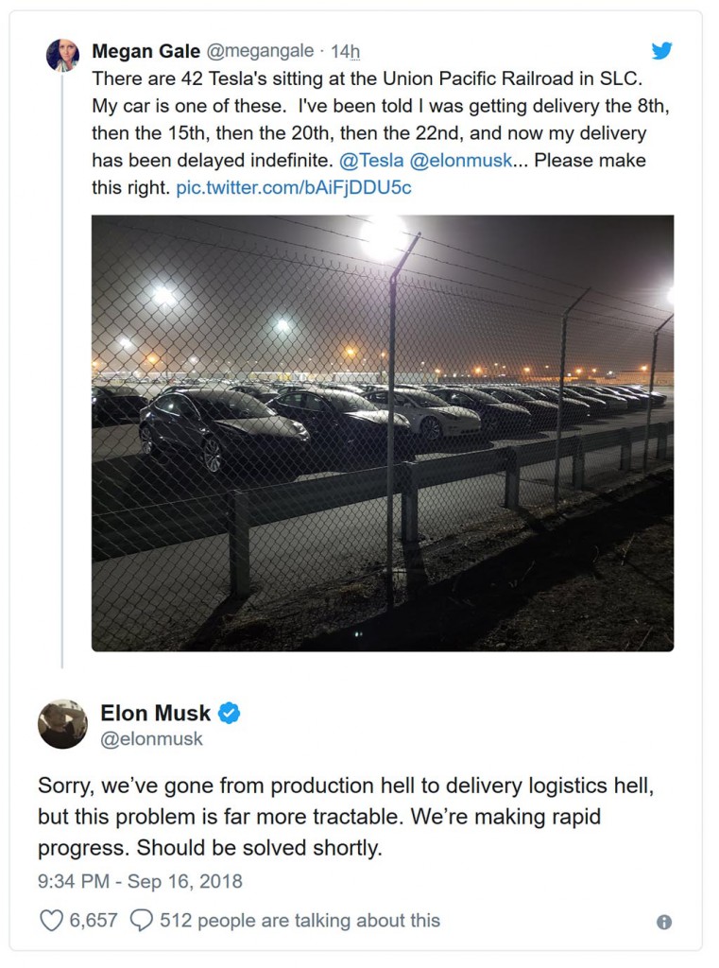Click the @elonmusk mention in Megan's tweet

(x=461, y=161)
